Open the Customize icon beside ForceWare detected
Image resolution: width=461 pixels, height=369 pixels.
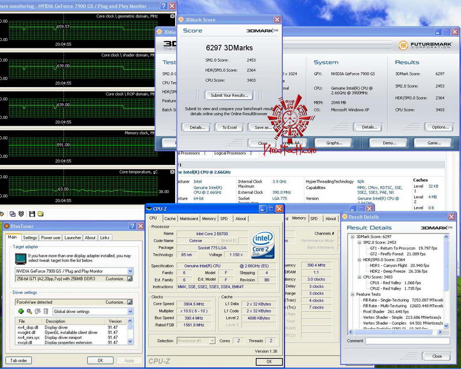[130, 302]
